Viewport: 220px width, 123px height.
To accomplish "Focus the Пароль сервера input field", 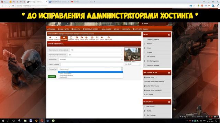I will (x=92, y=64).
